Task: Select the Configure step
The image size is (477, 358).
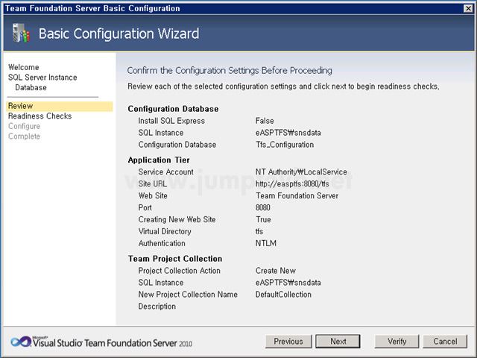Action: [x=24, y=126]
